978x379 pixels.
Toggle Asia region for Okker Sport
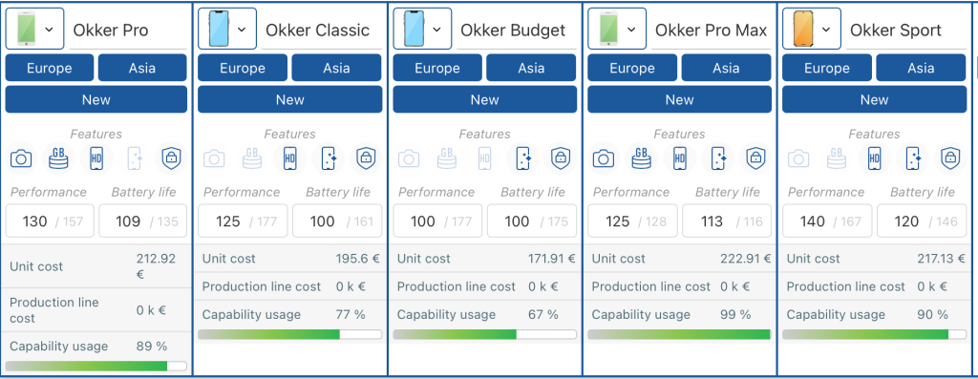921,68
